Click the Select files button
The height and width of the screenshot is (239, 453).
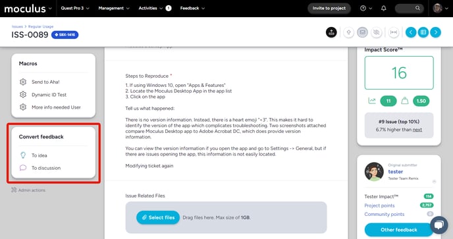click(x=158, y=217)
